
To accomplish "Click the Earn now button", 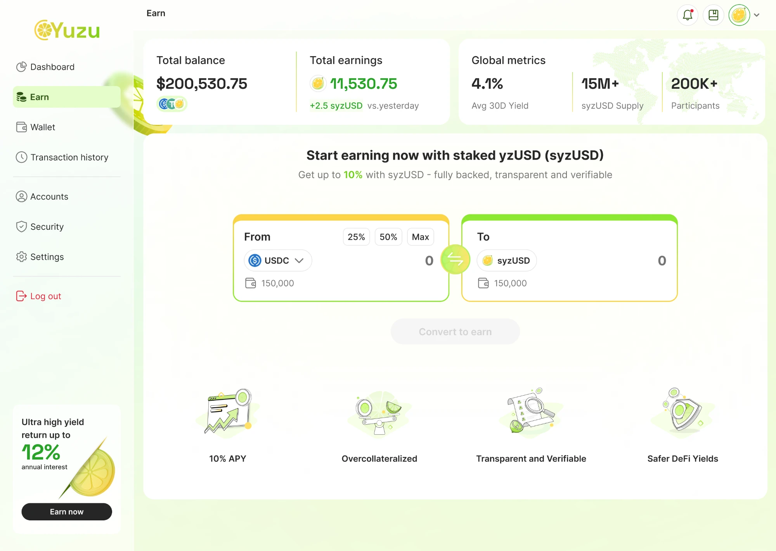I will [x=67, y=511].
